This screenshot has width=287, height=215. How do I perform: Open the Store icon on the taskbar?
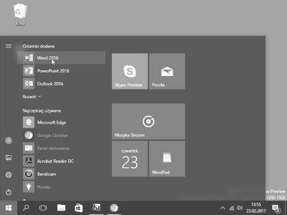click(79, 208)
